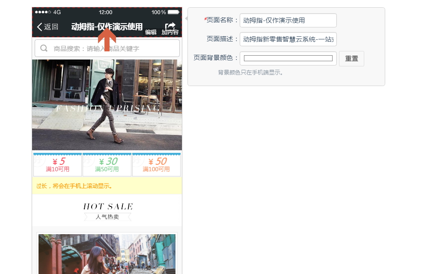
Task: Focus the 页面名称 input field
Action: coord(288,20)
